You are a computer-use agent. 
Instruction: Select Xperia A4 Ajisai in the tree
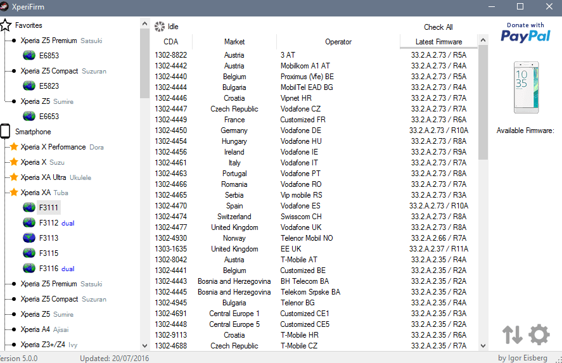[44, 329]
